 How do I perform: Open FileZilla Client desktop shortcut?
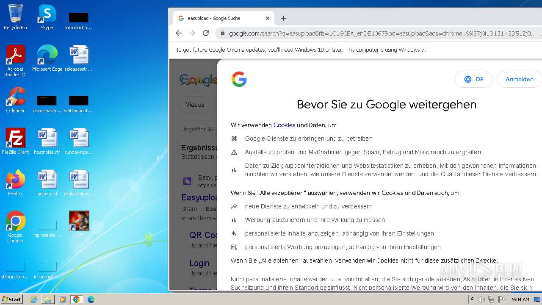click(x=15, y=141)
